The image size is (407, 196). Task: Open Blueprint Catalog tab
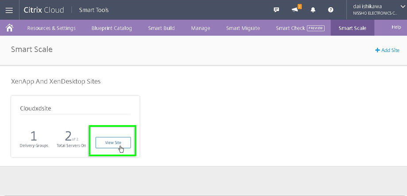pos(111,28)
